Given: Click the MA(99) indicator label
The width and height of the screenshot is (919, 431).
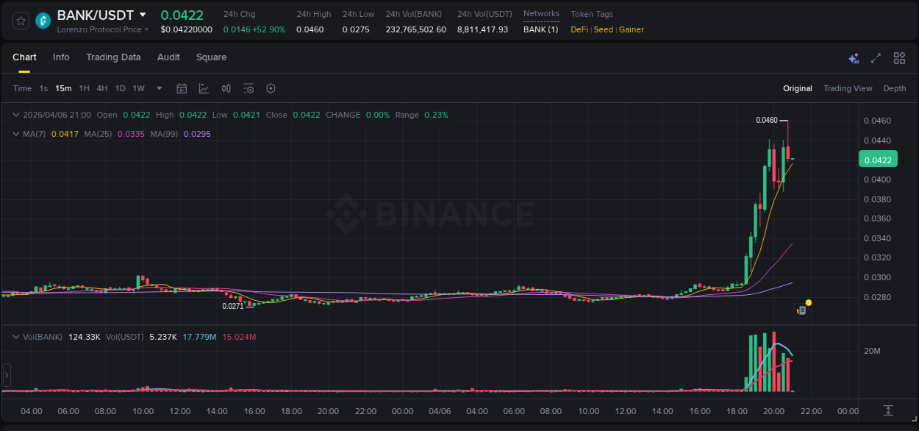Looking at the screenshot, I should tap(165, 134).
